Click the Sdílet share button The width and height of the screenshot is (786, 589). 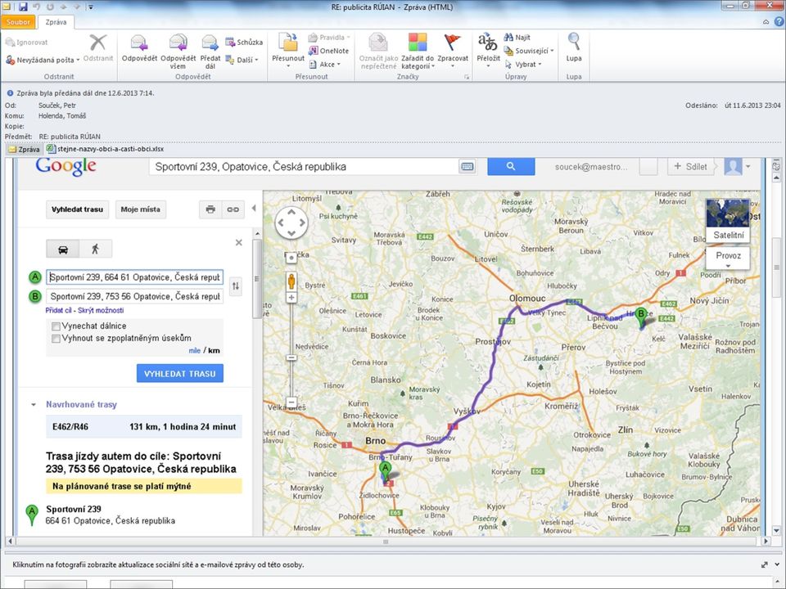tap(691, 166)
